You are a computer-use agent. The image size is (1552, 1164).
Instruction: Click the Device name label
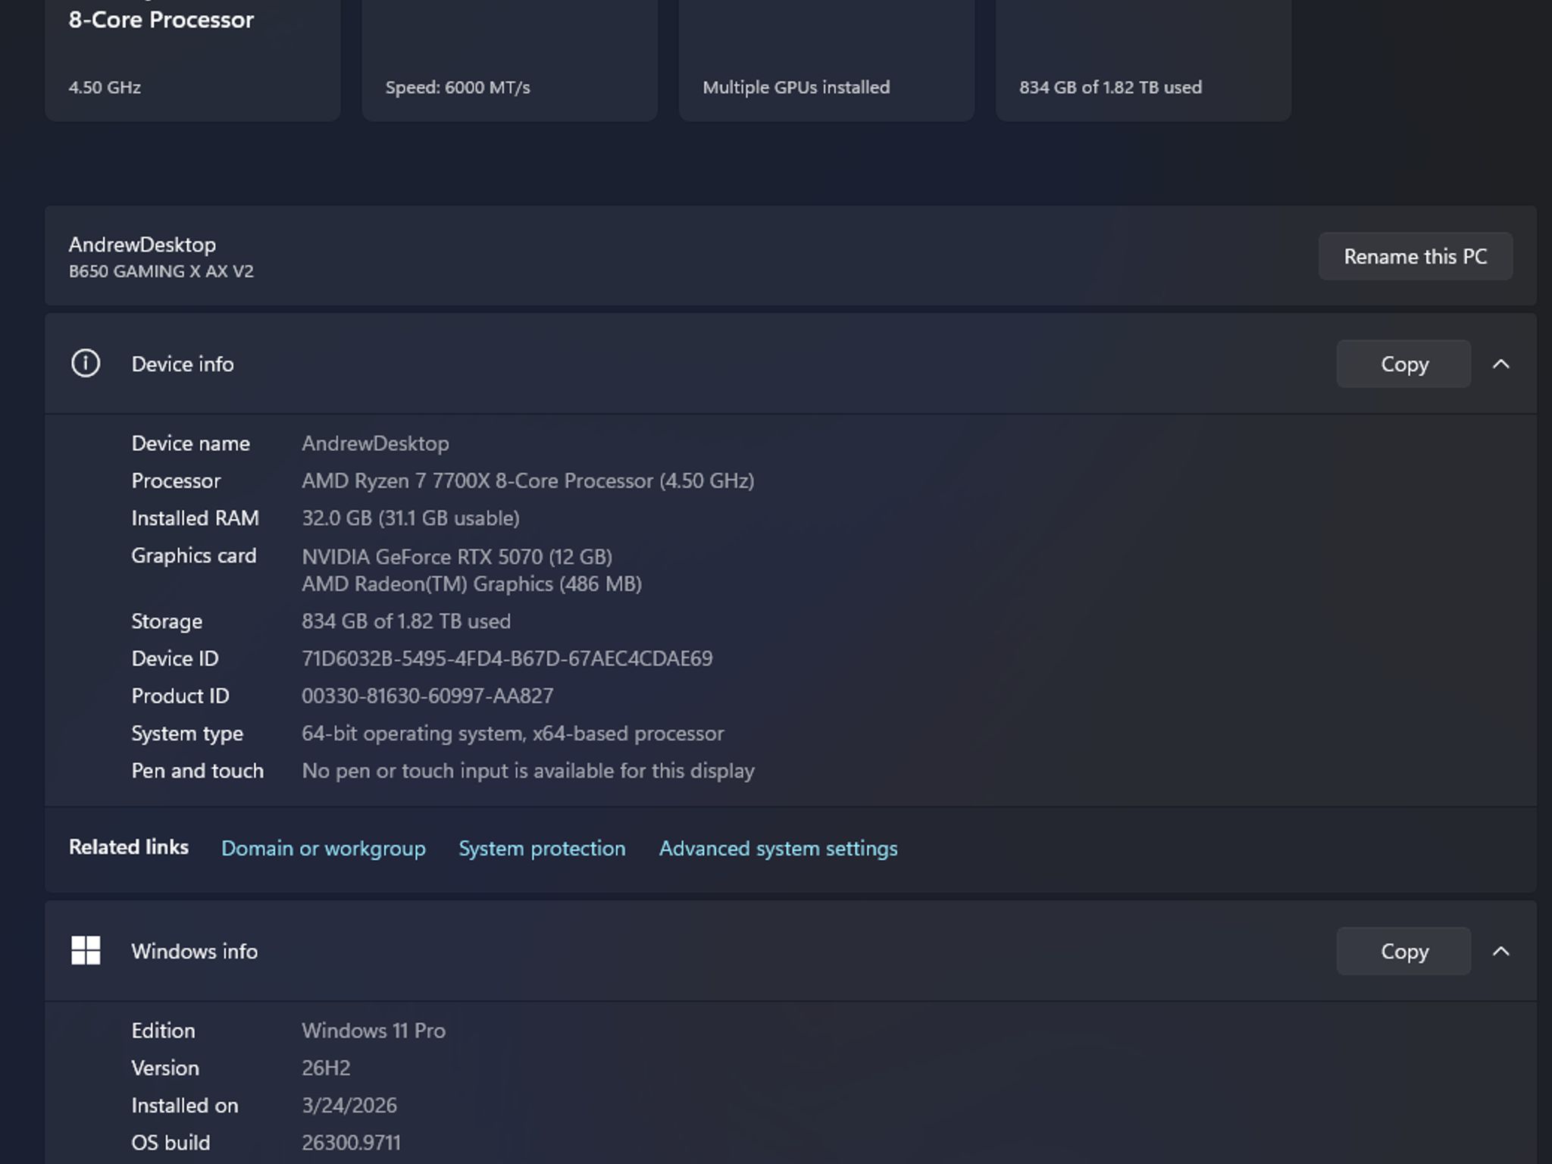pos(190,443)
